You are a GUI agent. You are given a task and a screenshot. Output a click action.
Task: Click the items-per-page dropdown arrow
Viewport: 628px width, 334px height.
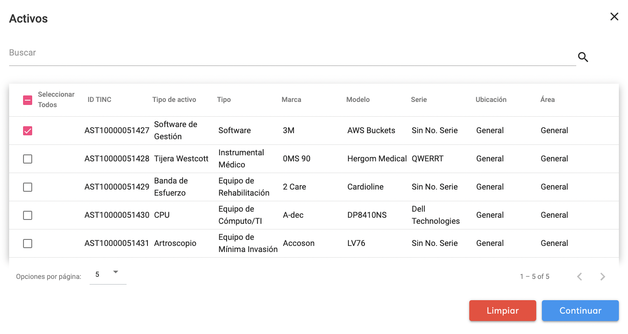(x=116, y=272)
